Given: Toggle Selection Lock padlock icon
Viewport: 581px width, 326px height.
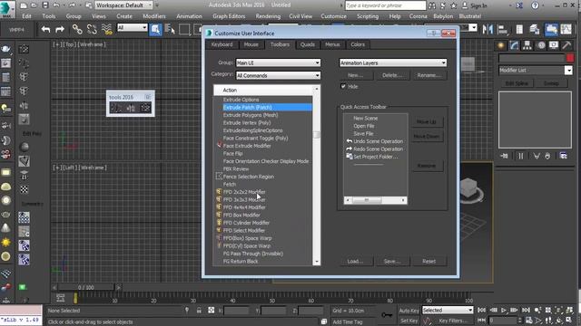Looking at the screenshot, I should 199,311.
